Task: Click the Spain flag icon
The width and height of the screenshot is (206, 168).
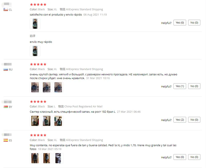Action: [6, 140]
